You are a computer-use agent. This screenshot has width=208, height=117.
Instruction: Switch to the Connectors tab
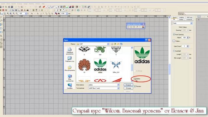tap(189, 19)
